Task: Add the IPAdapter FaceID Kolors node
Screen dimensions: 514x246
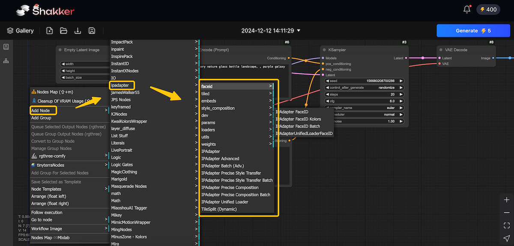Action: pos(304,119)
